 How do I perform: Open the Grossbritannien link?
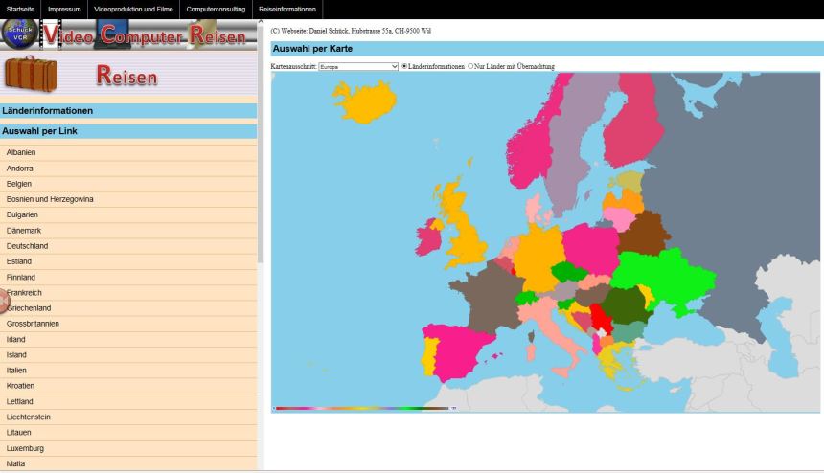(33, 324)
